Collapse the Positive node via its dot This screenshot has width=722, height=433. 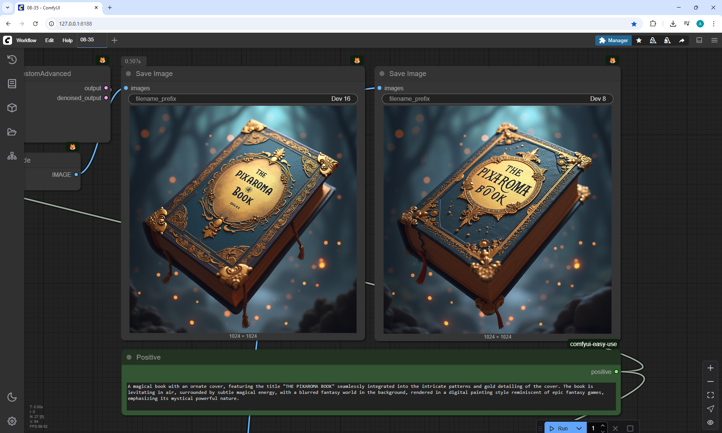(x=129, y=357)
